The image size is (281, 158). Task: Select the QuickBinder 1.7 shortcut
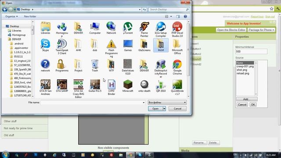tap(177, 87)
